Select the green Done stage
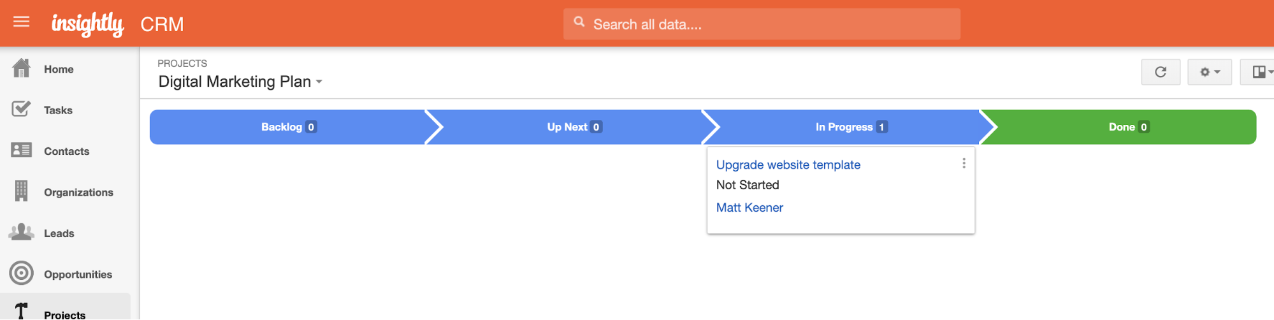1274x320 pixels. [1127, 127]
